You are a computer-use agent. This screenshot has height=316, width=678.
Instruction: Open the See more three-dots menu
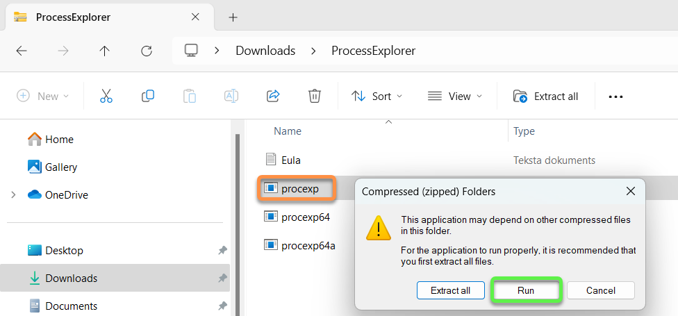(x=615, y=97)
